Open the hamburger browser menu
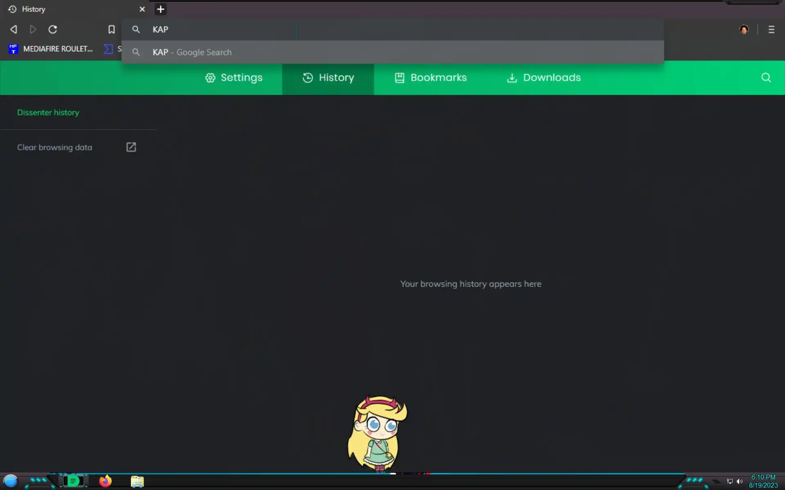The image size is (785, 490). coord(771,29)
